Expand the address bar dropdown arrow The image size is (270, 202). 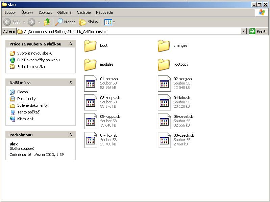244,31
